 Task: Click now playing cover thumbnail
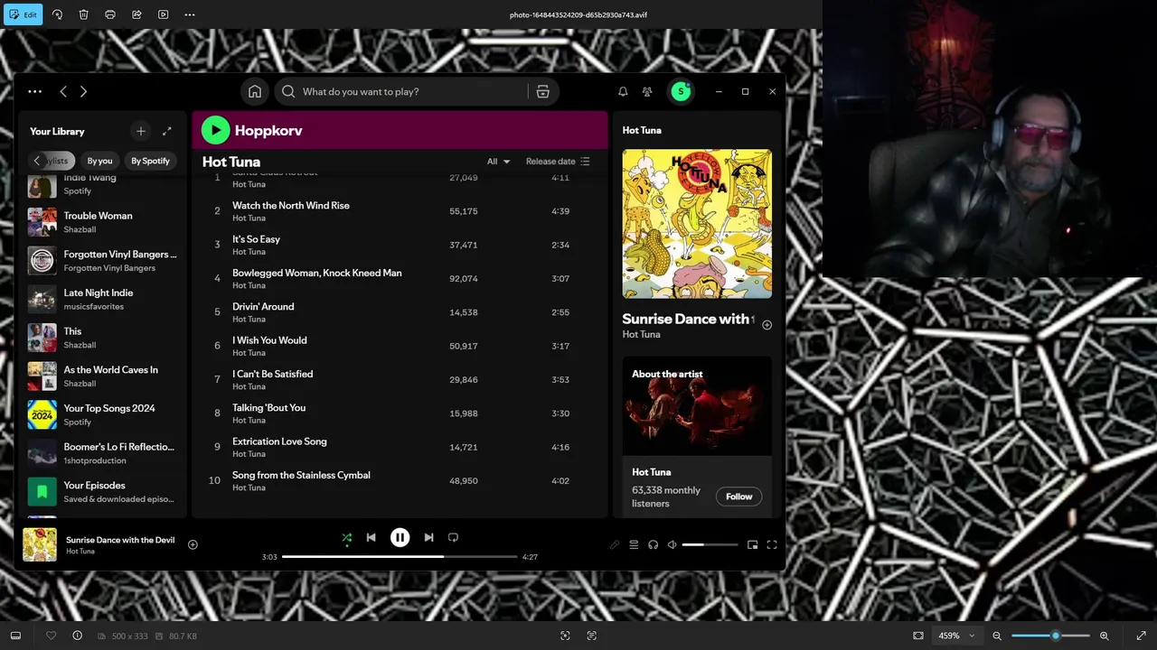click(40, 544)
